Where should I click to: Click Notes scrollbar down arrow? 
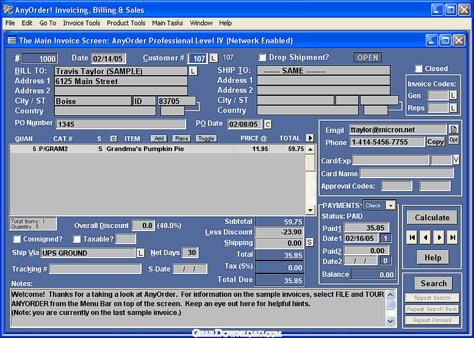(390, 321)
